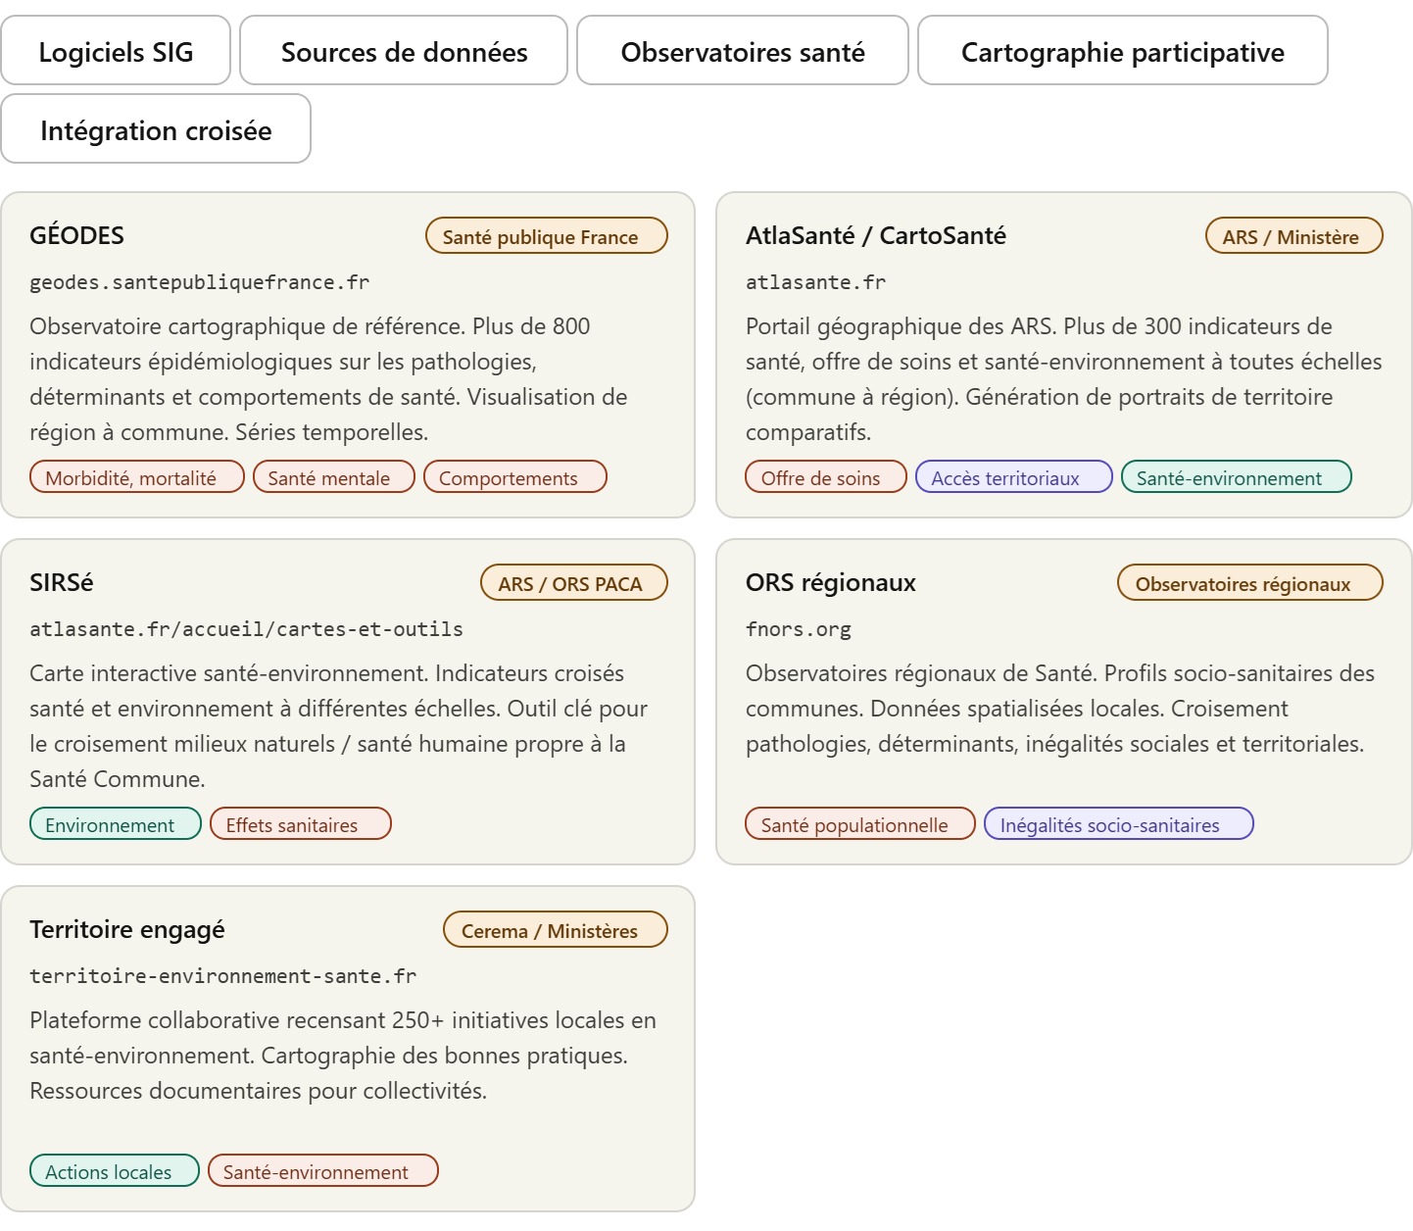Click the ARS / Ministère badge
Viewport: 1413px width, 1231px height.
pos(1293,236)
